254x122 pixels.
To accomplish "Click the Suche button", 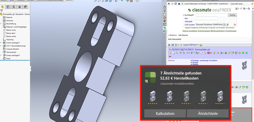I will (232, 15).
